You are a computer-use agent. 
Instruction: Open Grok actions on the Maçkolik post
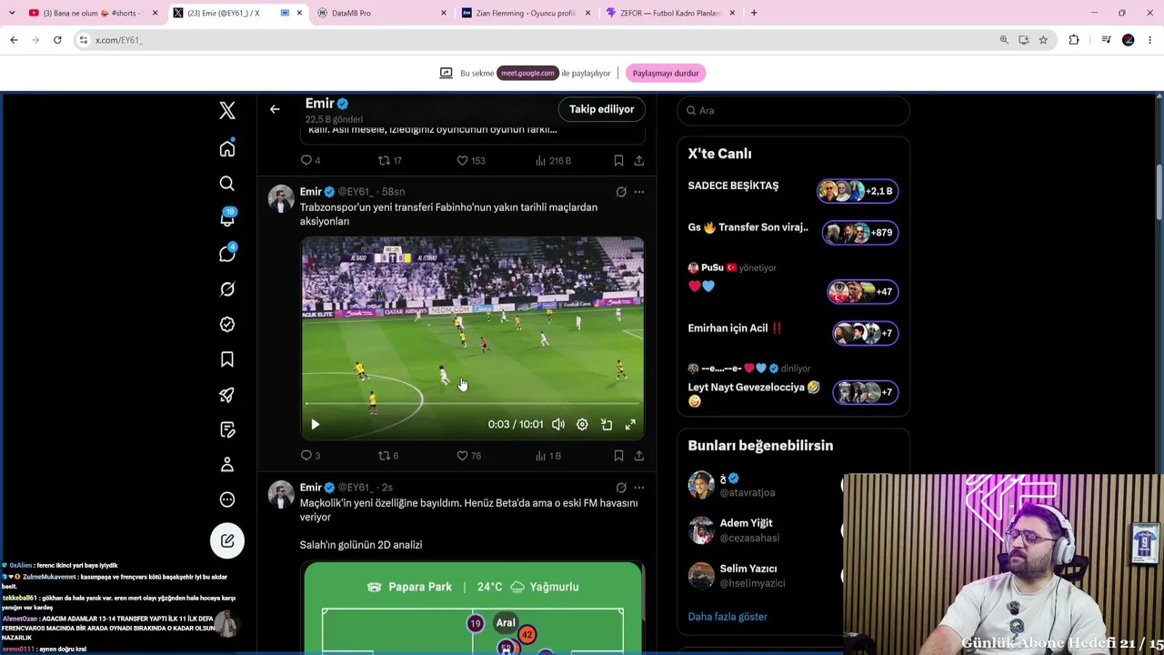621,488
